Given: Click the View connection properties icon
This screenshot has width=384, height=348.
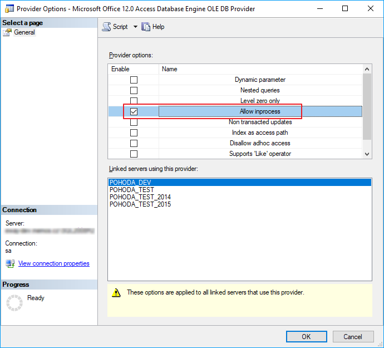Looking at the screenshot, I should [x=10, y=263].
